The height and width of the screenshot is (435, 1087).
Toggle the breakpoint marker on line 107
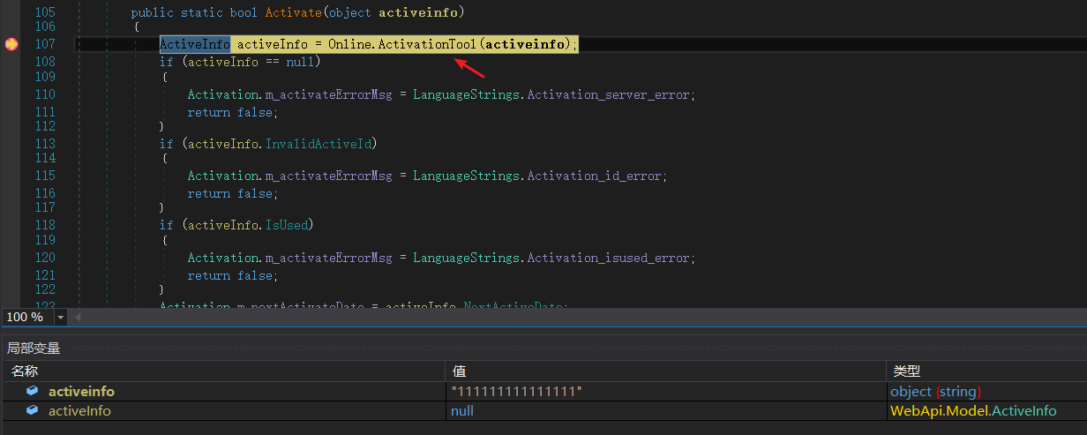(x=11, y=44)
